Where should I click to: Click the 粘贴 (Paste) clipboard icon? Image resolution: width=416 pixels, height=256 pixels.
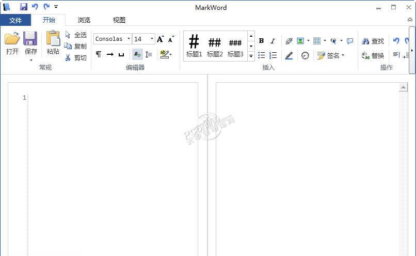[x=53, y=39]
